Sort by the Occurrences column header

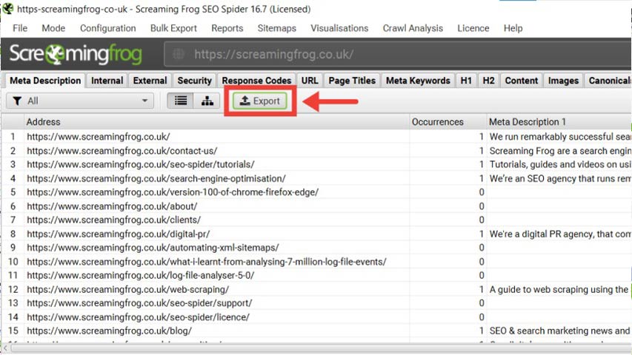(x=438, y=122)
